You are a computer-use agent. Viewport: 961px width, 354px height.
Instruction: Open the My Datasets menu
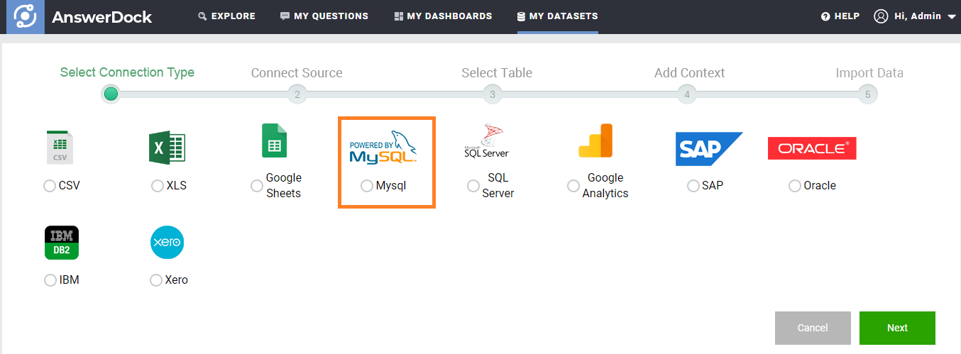[558, 16]
